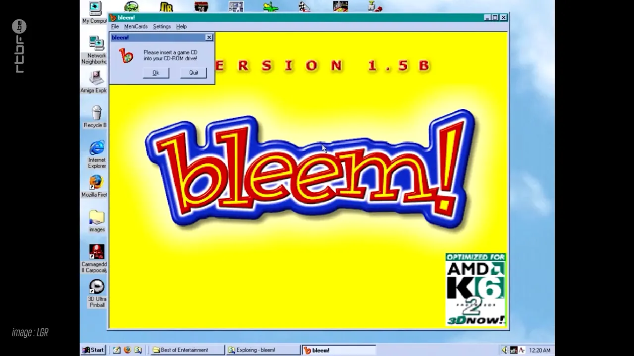634x356 pixels.
Task: Select the 3D Ultra Pinball desktop icon
Action: (97, 294)
